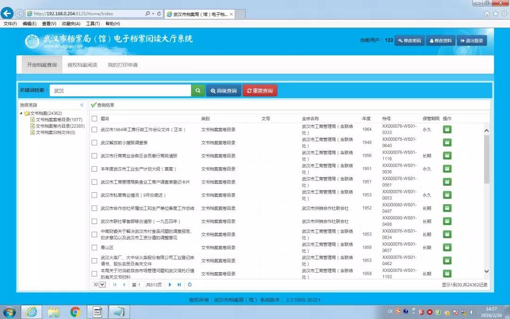This screenshot has height=319, width=510.
Task: Collapse the 文书档案(24362) tree node
Action: 21,113
